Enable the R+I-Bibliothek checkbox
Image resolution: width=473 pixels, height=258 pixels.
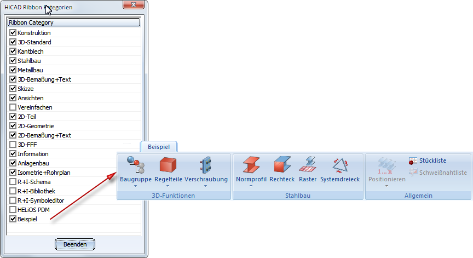(x=13, y=191)
